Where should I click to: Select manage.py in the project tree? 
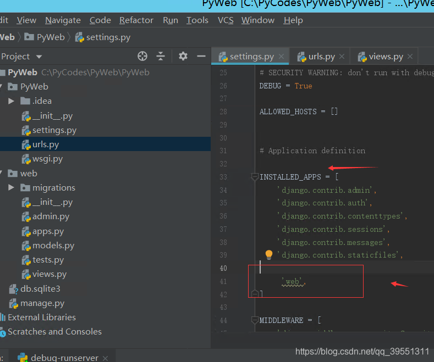pos(105,303)
